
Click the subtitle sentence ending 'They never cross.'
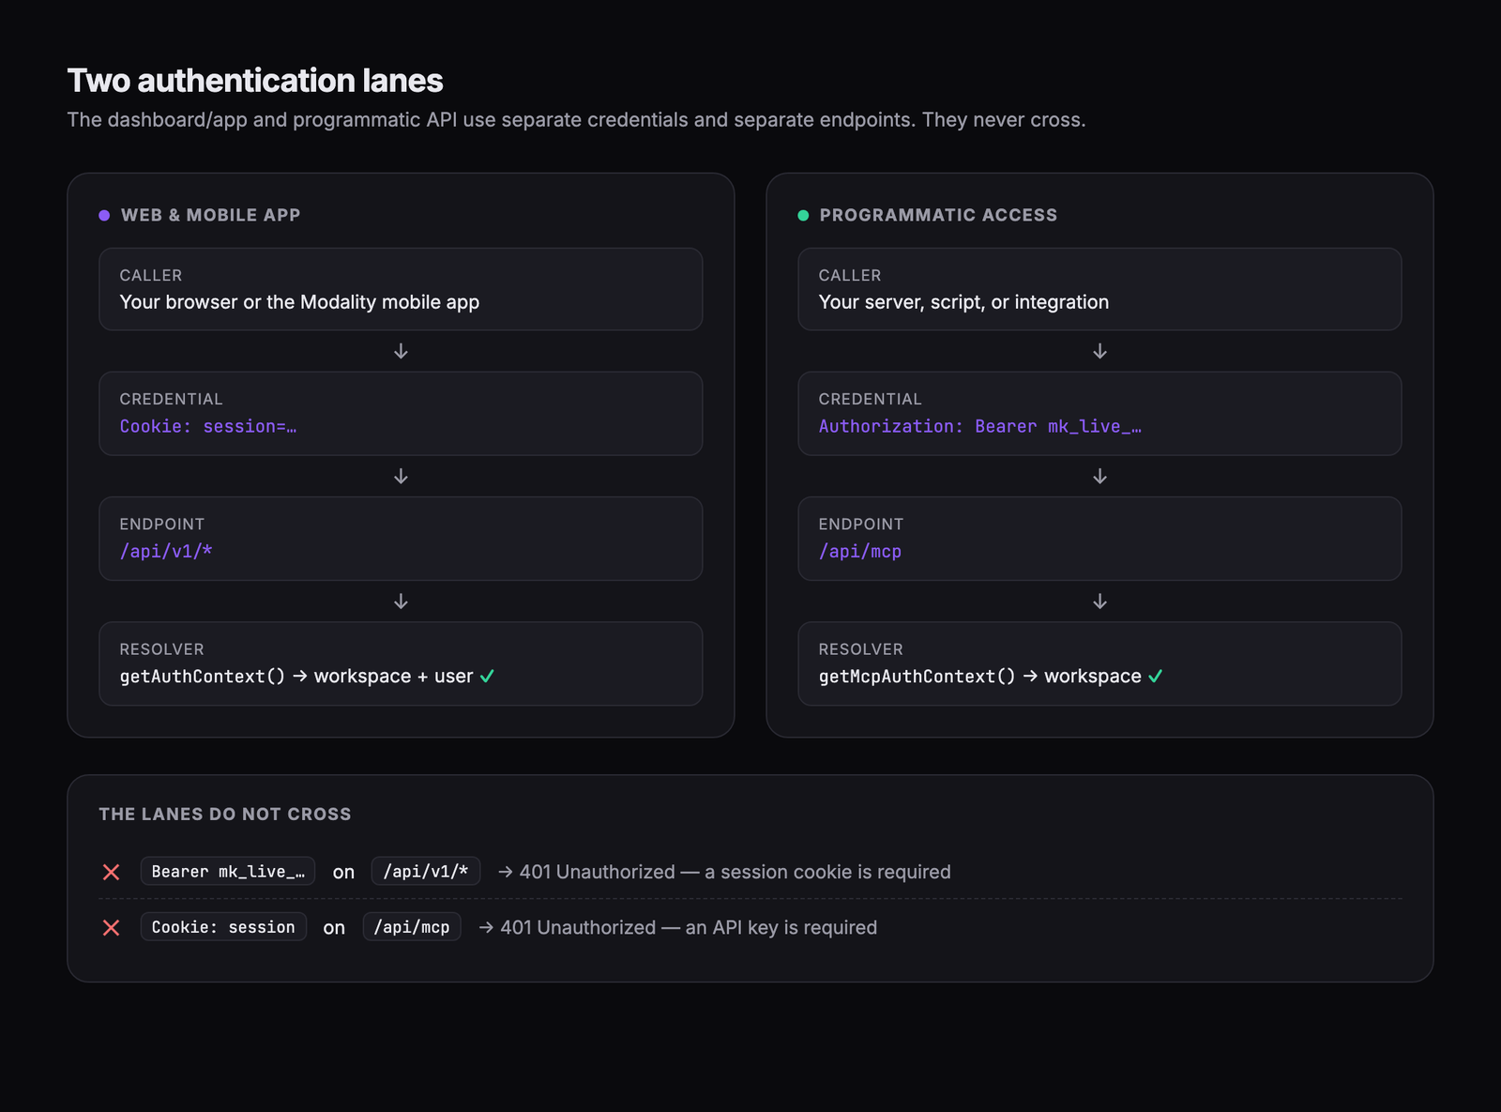(576, 120)
